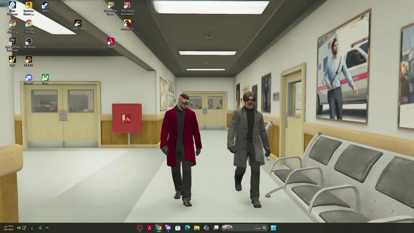Screen dimensions: 414x233
Task: Open the Lunar Client desktop shortcut
Action: tap(78, 25)
